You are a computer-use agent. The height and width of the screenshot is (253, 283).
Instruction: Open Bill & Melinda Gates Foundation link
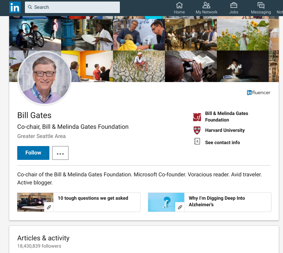[226, 117]
